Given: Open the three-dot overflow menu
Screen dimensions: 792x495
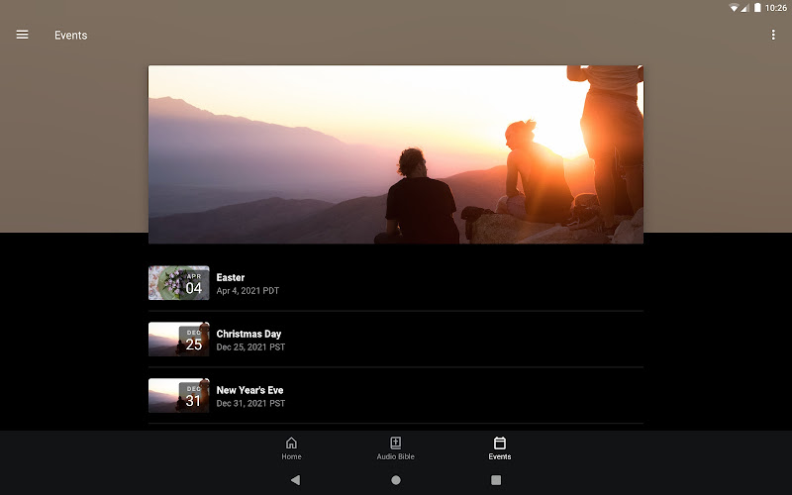Looking at the screenshot, I should pos(773,35).
